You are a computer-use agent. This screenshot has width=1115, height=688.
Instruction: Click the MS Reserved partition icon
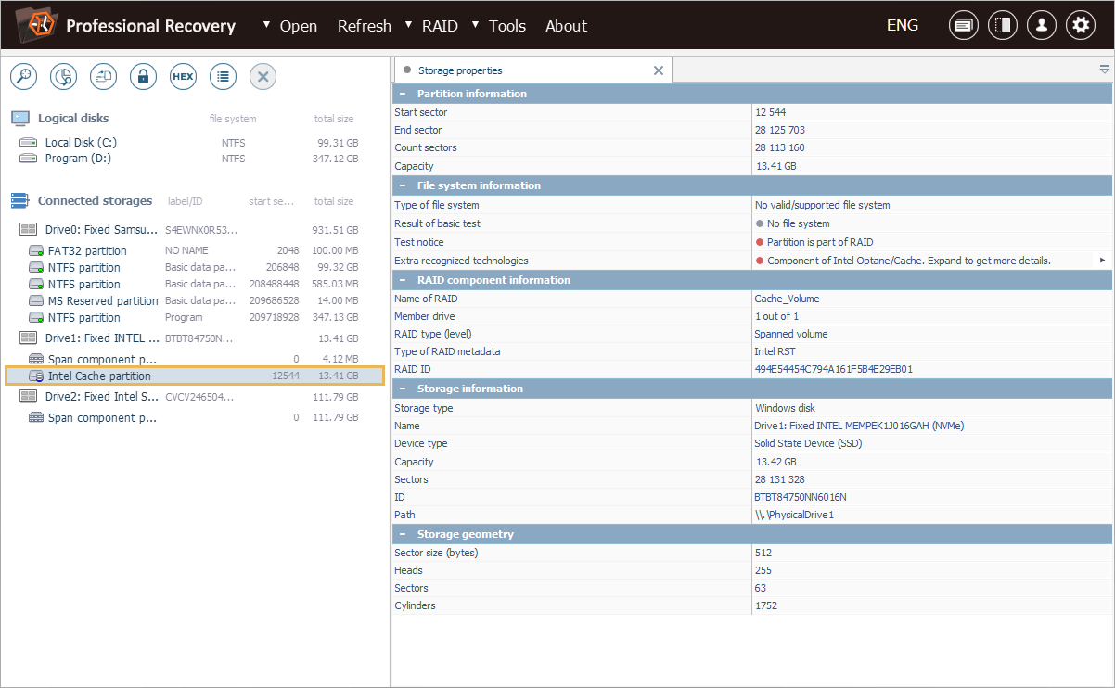point(36,301)
